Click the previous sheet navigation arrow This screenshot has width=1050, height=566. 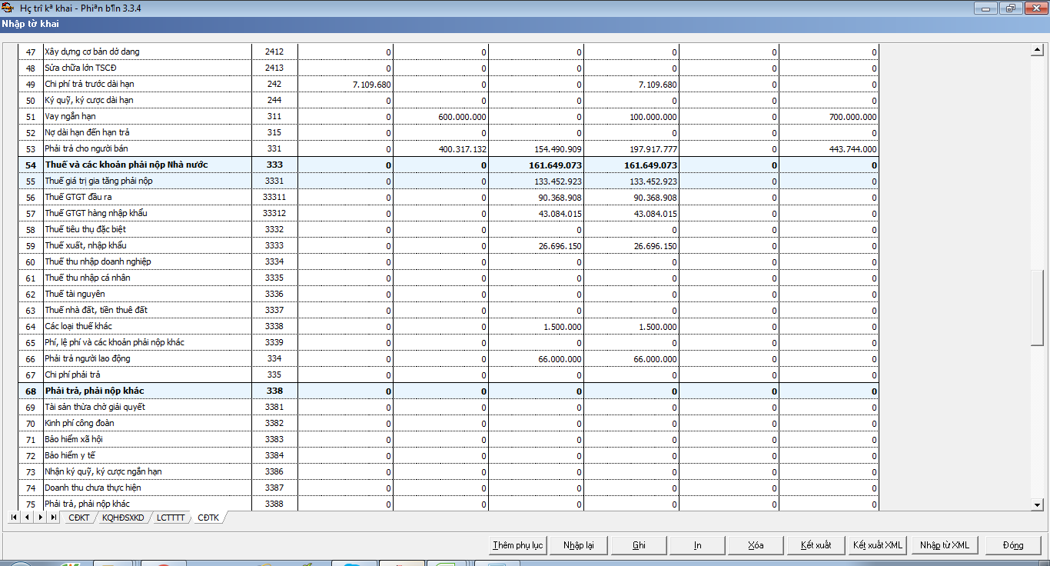27,518
